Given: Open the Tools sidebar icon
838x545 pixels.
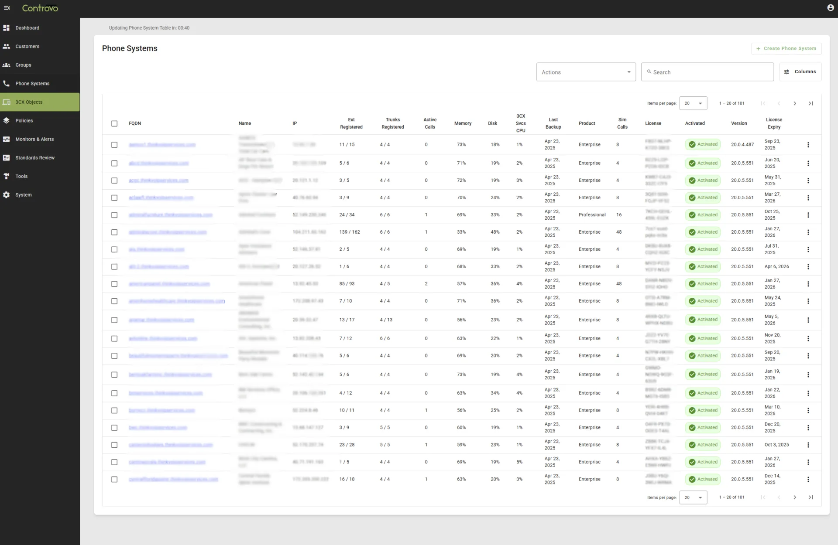Looking at the screenshot, I should tap(7, 176).
